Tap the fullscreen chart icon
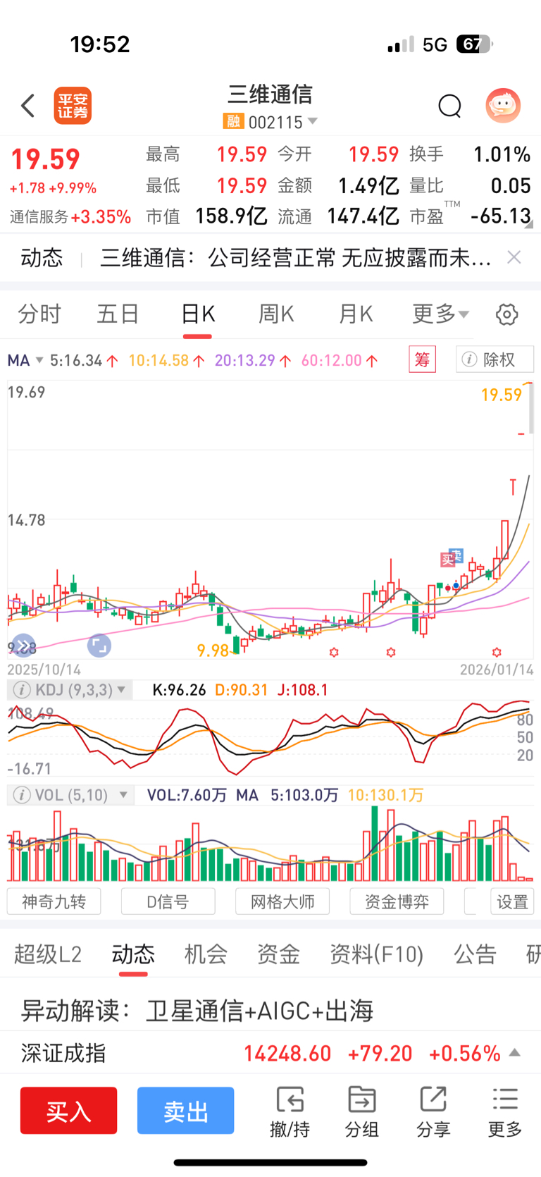541x1177 pixels. pyautogui.click(x=99, y=645)
